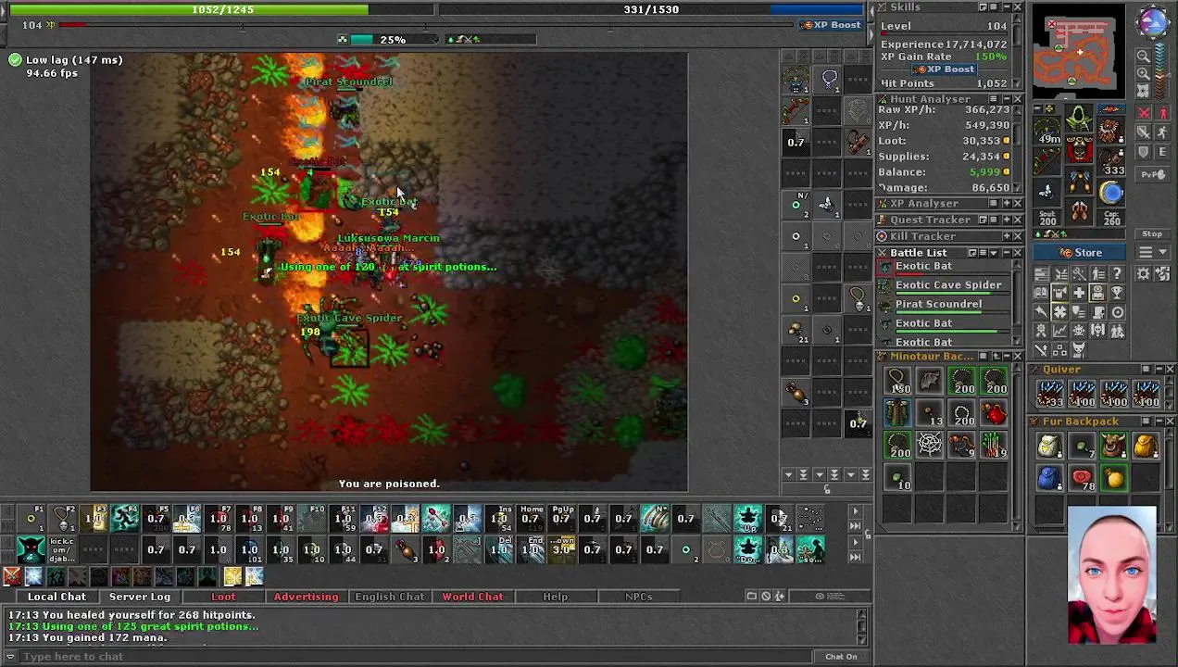Select Pirat Scoundrel in Battle List
The image size is (1178, 667).
[x=943, y=307]
